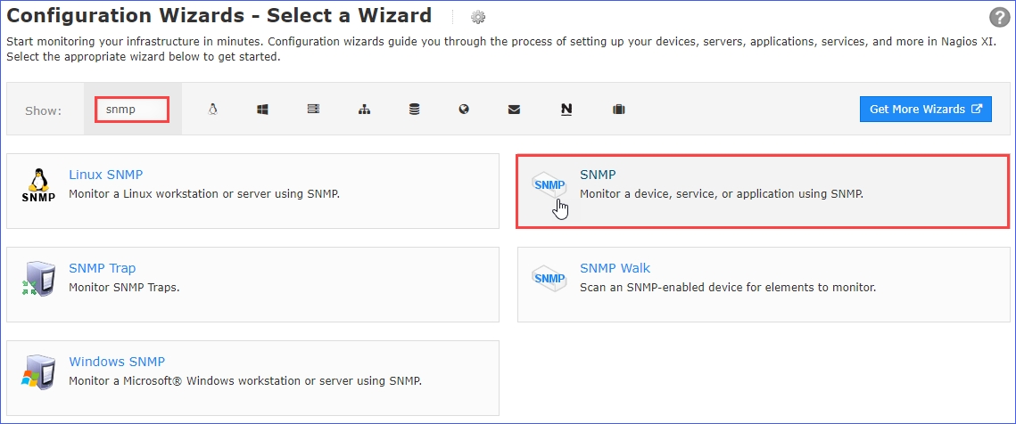1016x424 pixels.
Task: Filter wizards by Windows logo icon
Action: coord(262,110)
